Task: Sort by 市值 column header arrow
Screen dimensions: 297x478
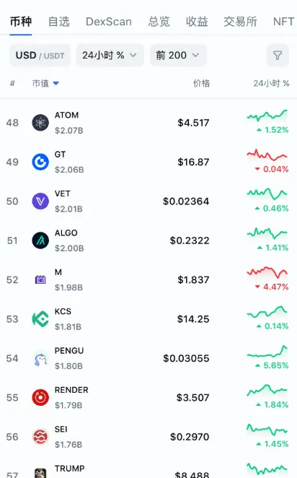Action: point(56,83)
